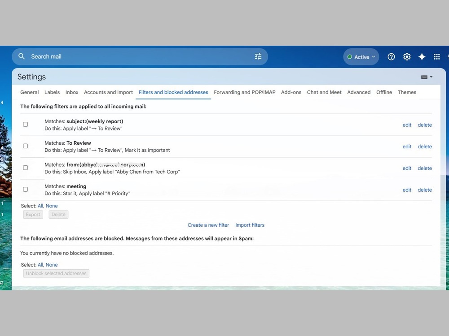Select None filters link

pyautogui.click(x=52, y=206)
